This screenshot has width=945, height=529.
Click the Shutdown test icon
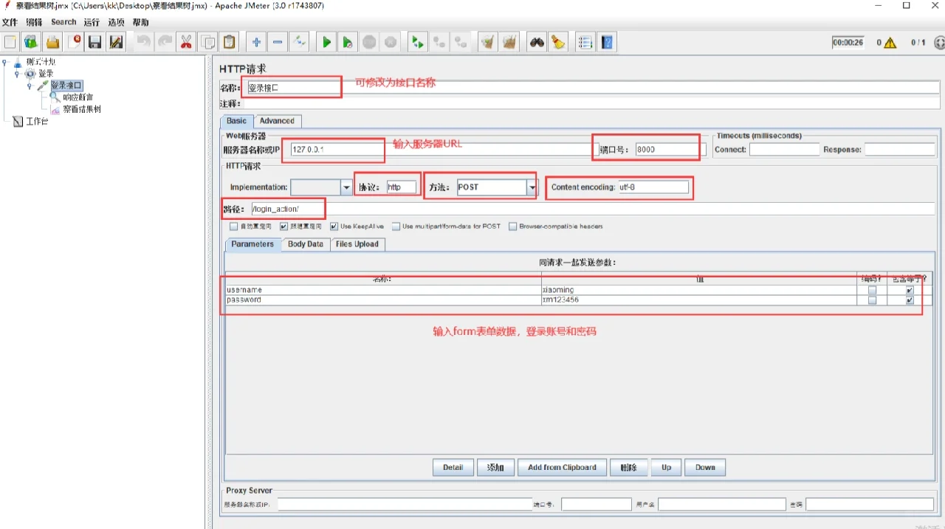391,42
